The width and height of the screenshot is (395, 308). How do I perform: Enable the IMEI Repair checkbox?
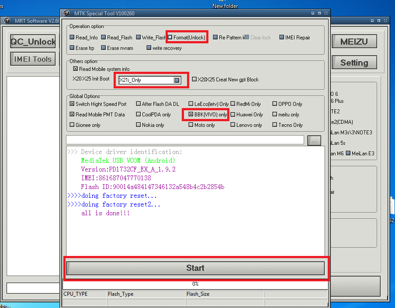click(282, 37)
